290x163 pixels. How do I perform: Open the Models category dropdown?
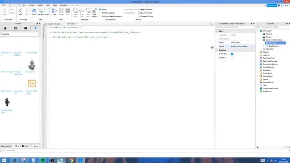click(x=20, y=34)
